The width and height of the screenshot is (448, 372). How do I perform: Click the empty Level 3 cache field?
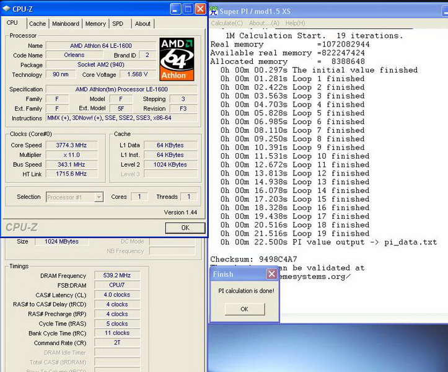coord(170,174)
